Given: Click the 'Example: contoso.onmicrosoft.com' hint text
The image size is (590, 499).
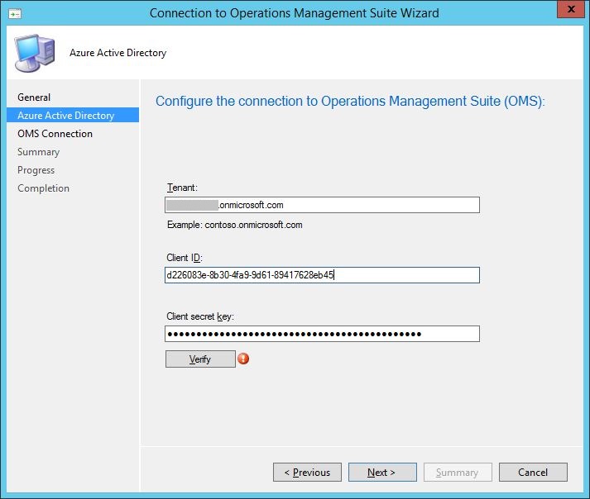Looking at the screenshot, I should 235,225.
